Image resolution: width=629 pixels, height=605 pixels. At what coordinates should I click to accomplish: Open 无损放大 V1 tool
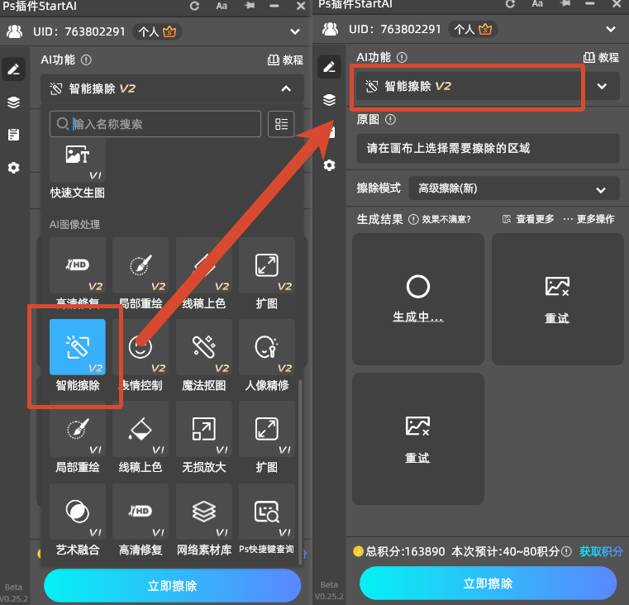tap(204, 429)
